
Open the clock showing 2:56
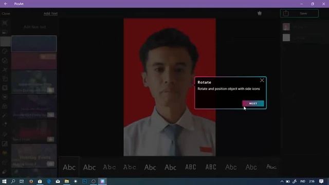tap(312, 181)
